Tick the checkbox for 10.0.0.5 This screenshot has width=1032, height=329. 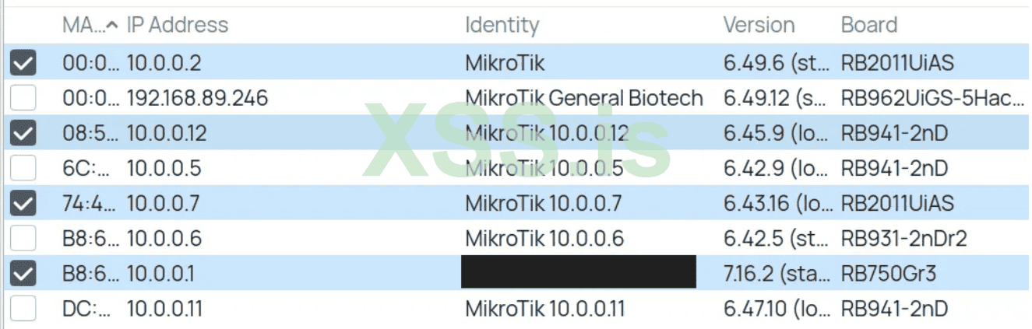point(23,168)
